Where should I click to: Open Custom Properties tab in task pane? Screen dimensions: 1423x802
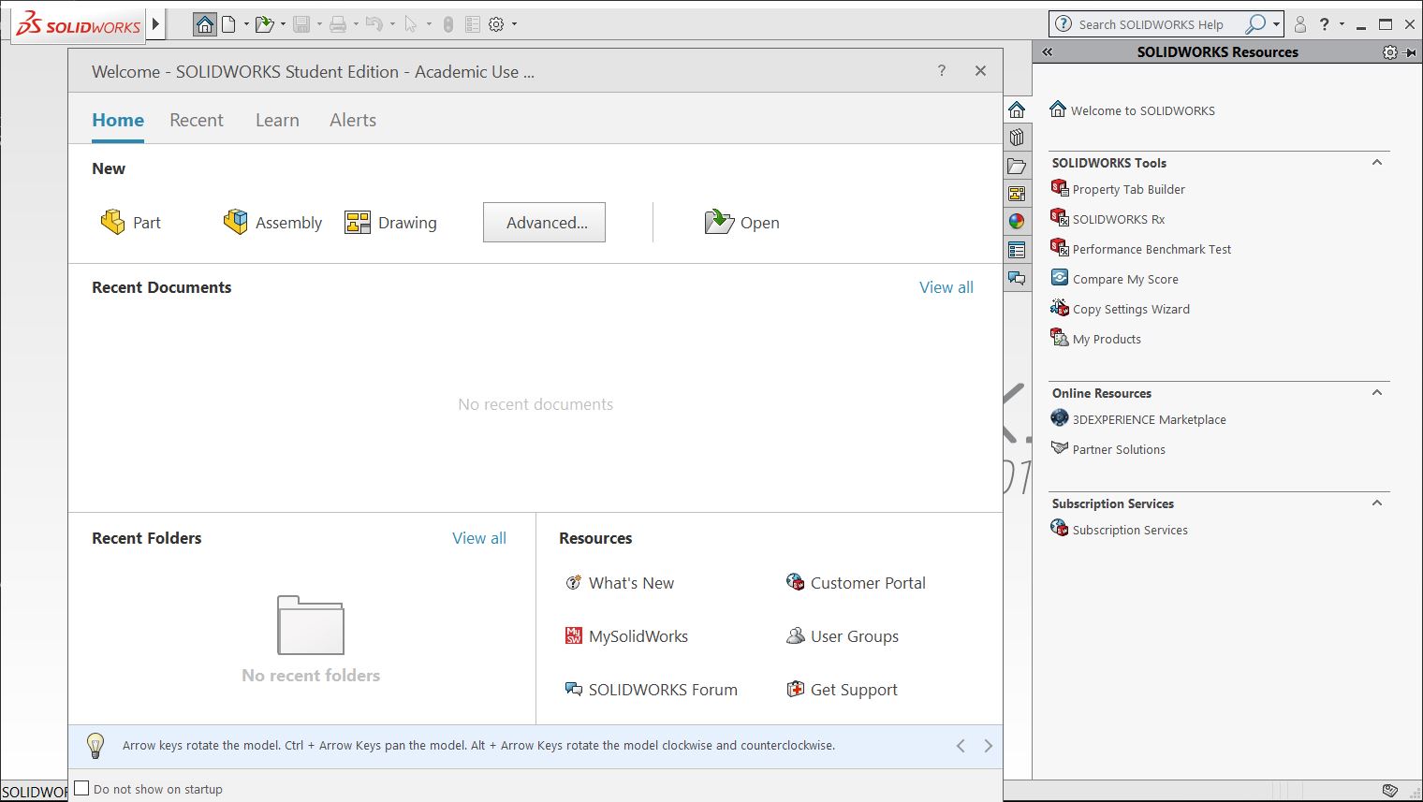click(1017, 250)
